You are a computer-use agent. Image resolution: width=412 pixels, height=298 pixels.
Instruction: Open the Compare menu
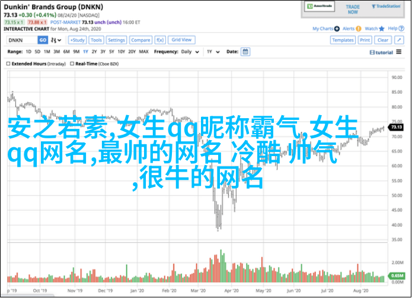coord(141,40)
